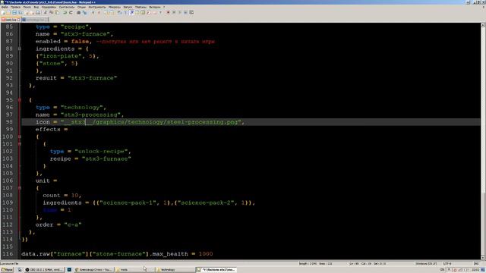Click the Copy toolbar icon
This screenshot has width=486, height=273.
(x=51, y=12)
